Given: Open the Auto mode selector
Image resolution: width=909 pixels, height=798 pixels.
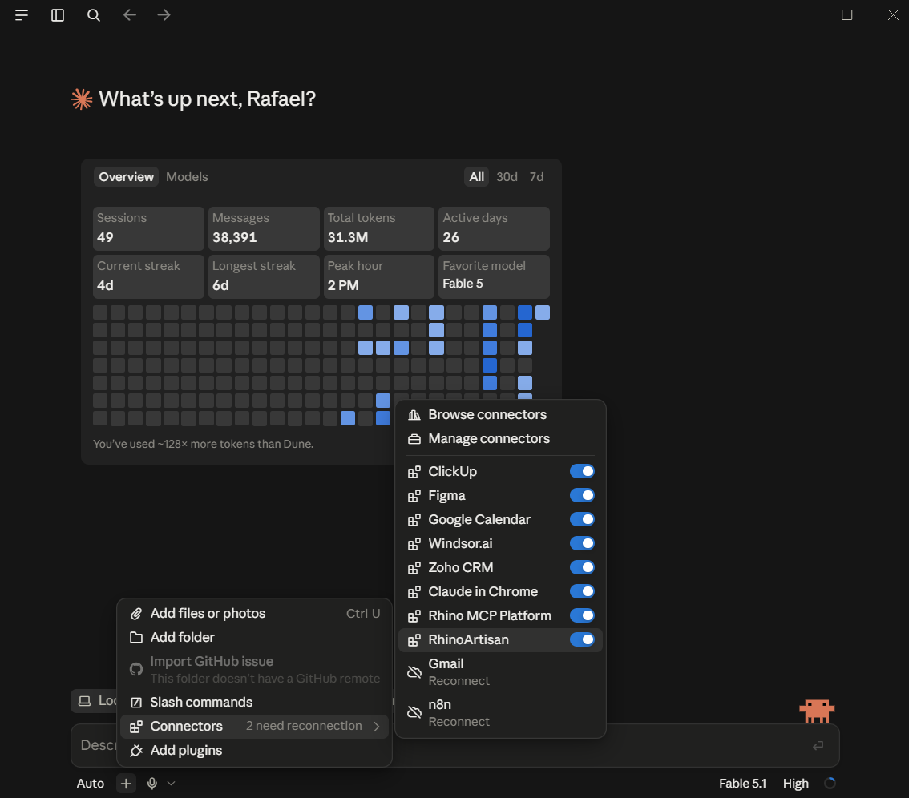Looking at the screenshot, I should pyautogui.click(x=91, y=784).
